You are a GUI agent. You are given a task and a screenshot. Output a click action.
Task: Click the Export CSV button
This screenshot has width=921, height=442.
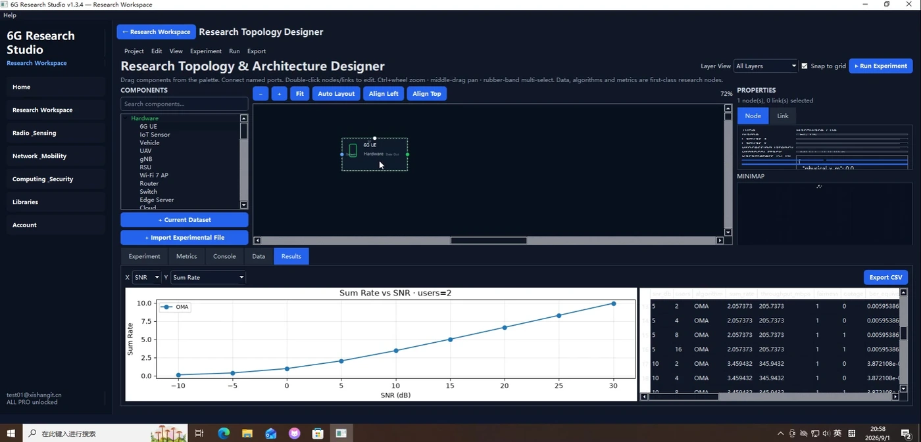click(885, 277)
